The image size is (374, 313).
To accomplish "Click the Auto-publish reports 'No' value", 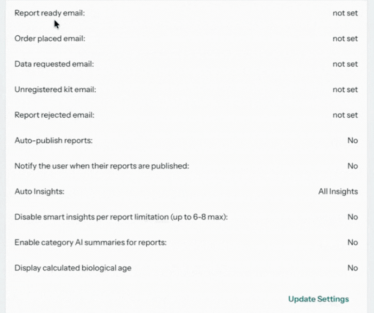I will (x=352, y=141).
